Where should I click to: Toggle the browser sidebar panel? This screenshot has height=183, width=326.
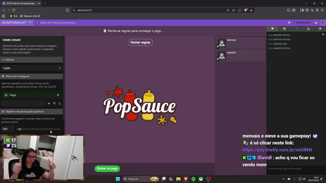302,10
